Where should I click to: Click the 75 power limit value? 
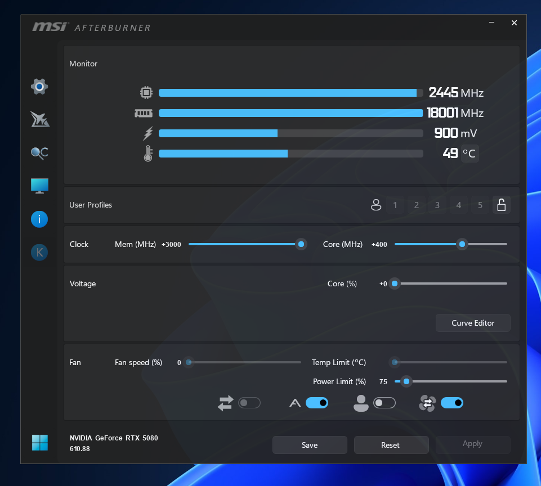[x=383, y=381]
